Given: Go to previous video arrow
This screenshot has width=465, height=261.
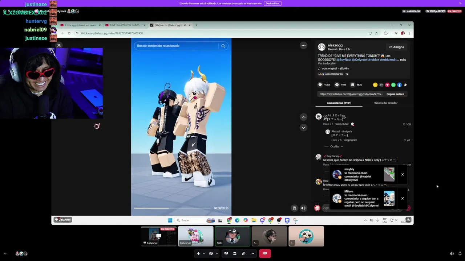Looking at the screenshot, I should pyautogui.click(x=303, y=117).
